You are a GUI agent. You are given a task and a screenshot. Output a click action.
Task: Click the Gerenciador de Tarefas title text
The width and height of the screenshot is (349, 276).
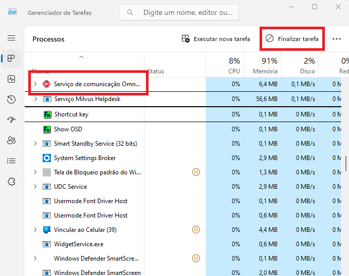pyautogui.click(x=60, y=13)
